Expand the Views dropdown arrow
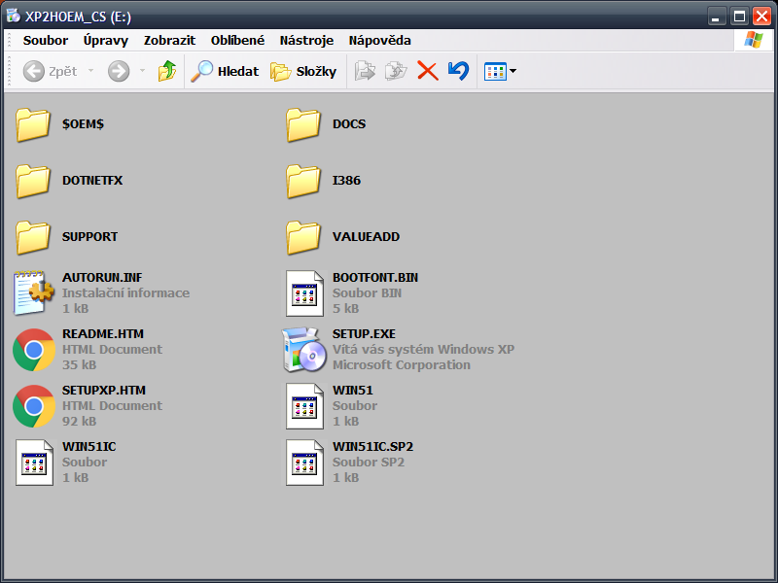This screenshot has width=778, height=583. click(513, 71)
